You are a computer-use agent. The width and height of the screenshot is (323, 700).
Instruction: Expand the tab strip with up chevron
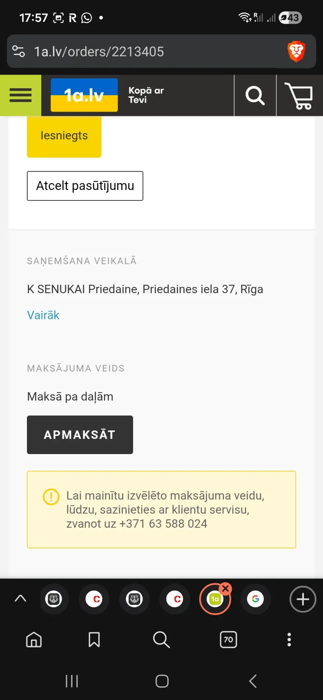[20, 598]
